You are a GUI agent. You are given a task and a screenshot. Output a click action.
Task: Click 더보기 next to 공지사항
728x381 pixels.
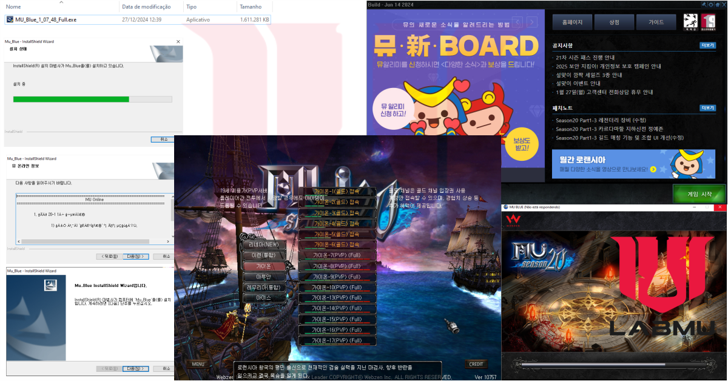pyautogui.click(x=707, y=45)
